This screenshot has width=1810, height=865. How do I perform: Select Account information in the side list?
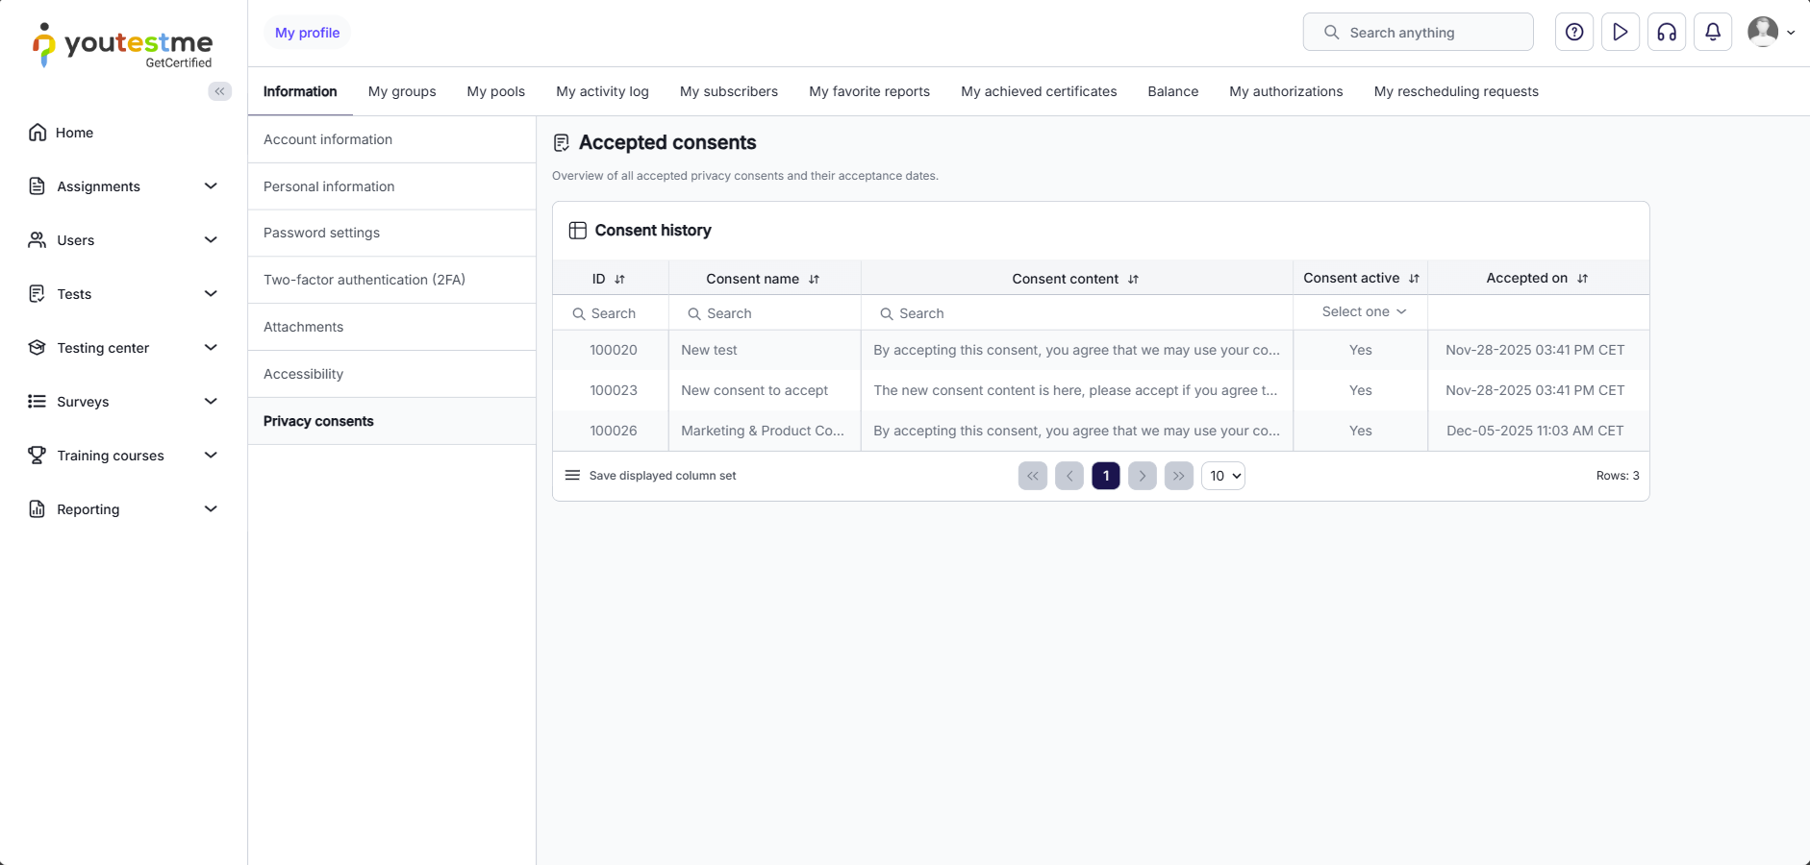click(392, 139)
